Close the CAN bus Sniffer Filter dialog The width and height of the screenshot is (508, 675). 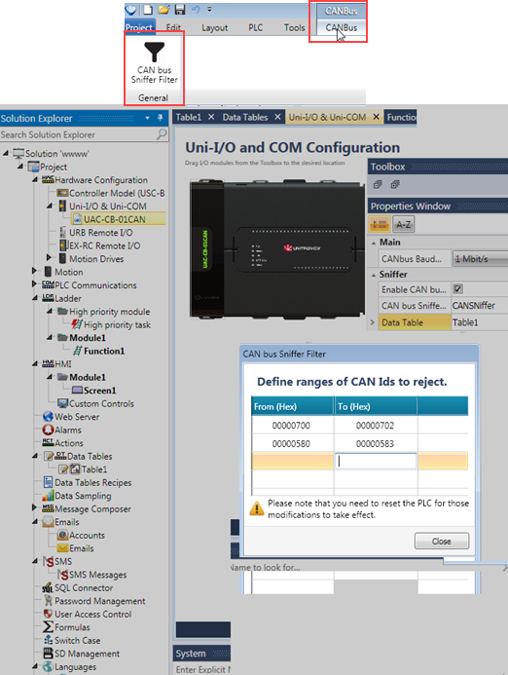tap(441, 542)
